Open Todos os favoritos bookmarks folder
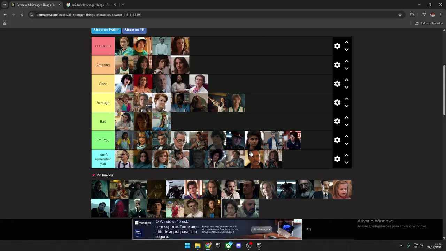 pos(429,23)
